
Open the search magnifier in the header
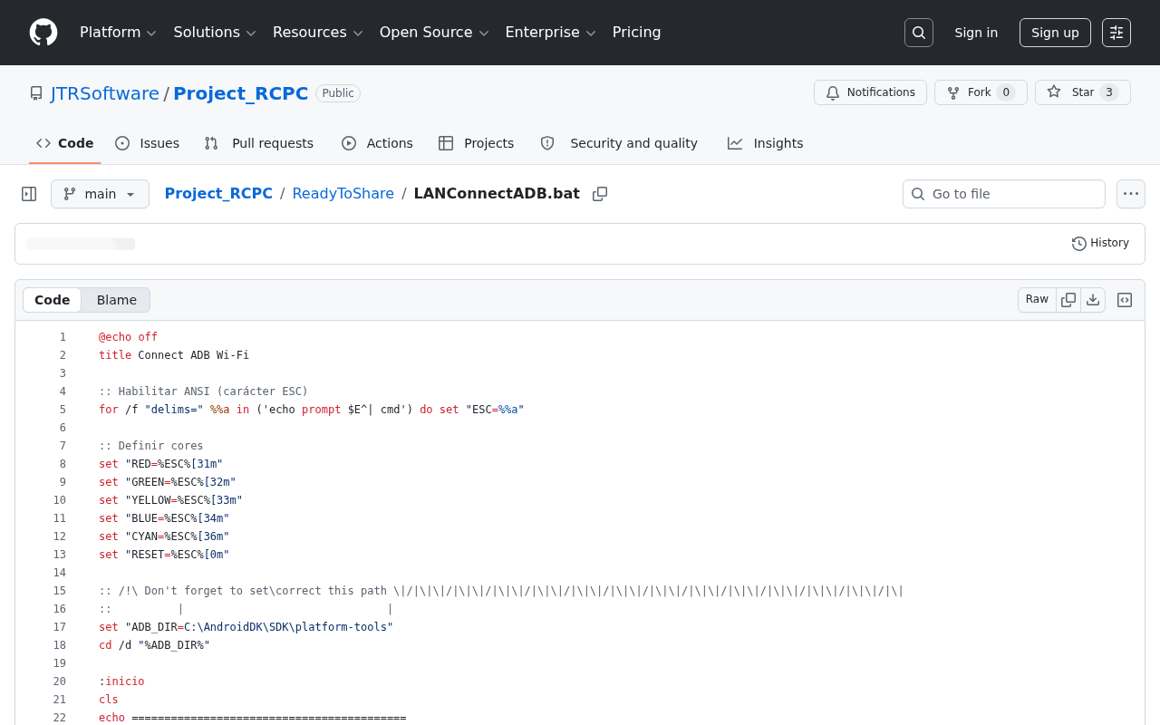point(919,33)
